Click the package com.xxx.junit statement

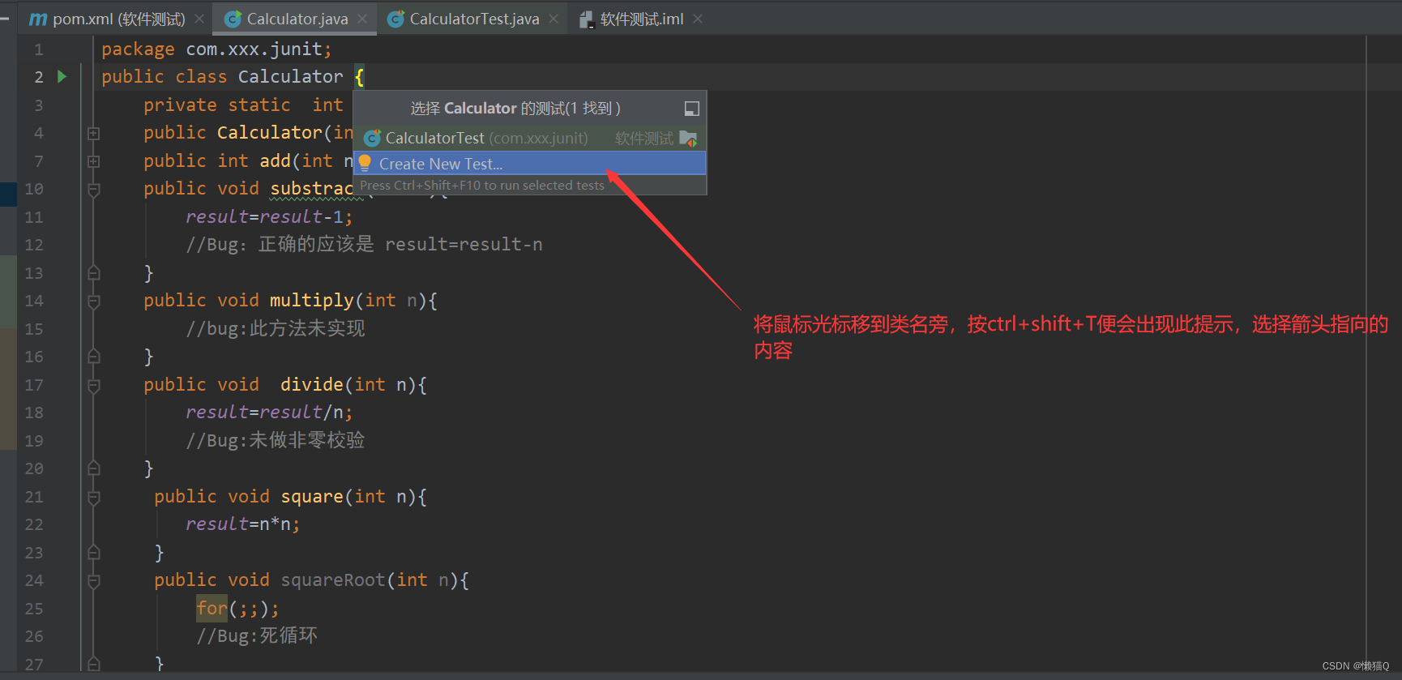coord(216,49)
